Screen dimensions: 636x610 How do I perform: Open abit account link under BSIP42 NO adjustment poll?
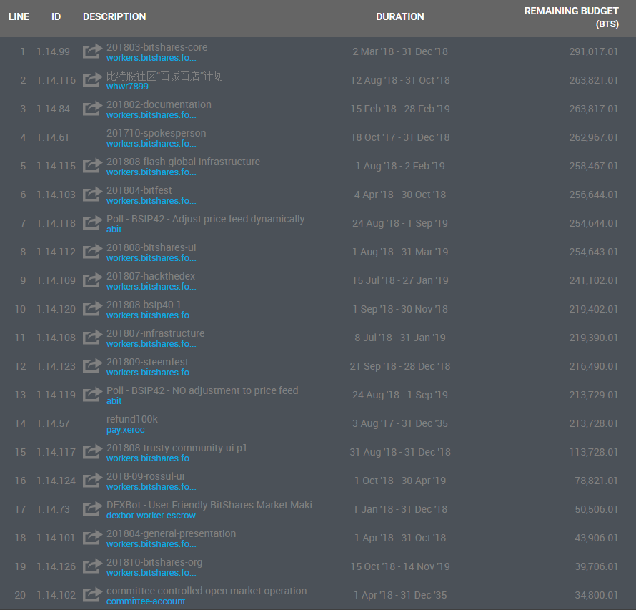(x=114, y=401)
